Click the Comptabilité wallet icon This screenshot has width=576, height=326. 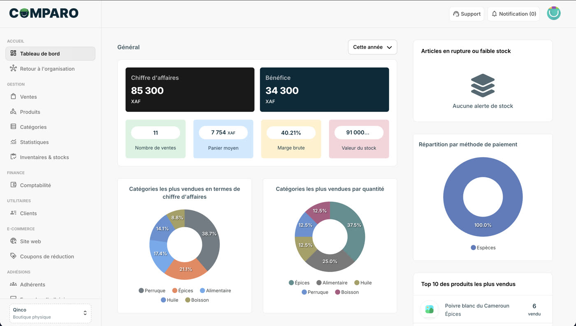click(x=13, y=185)
